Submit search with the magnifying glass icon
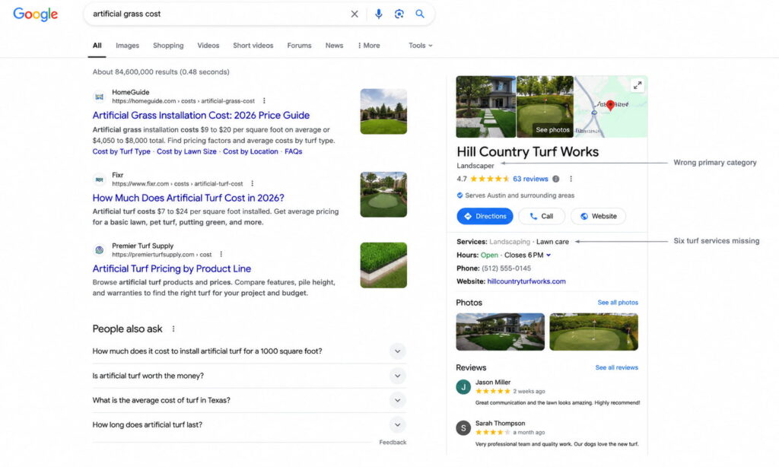Screen dimensions: 779x467 420,14
